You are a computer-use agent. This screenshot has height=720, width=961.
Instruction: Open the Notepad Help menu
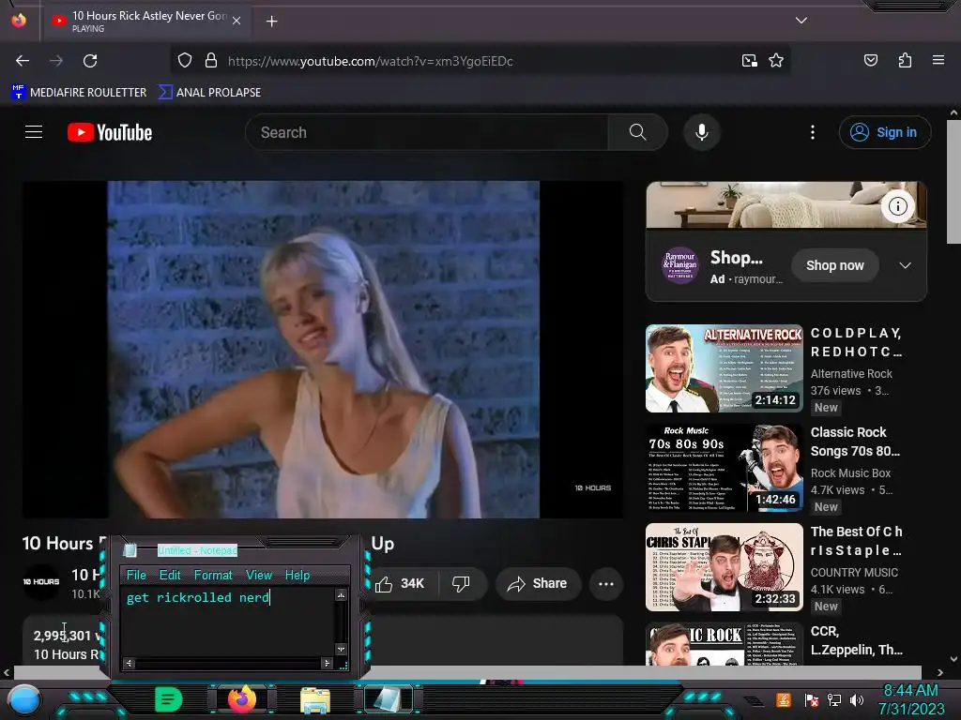[x=297, y=575]
